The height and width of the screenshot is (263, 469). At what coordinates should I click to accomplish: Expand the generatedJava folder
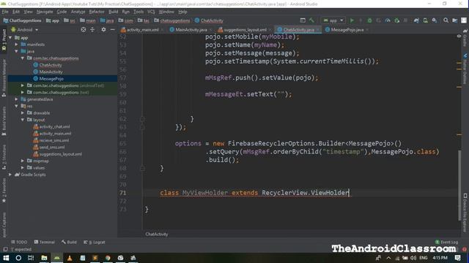tap(17, 99)
